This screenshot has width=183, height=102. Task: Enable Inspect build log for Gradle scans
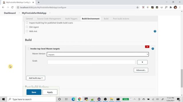point(27,23)
